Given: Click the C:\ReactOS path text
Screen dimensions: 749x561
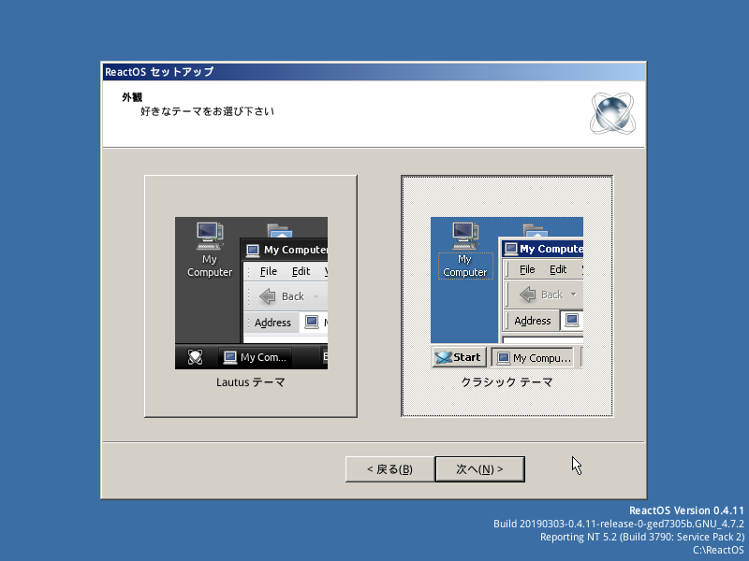Looking at the screenshot, I should coord(718,550).
